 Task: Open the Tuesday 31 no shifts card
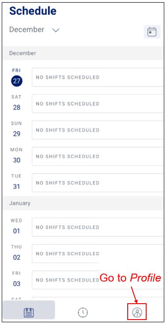click(98, 183)
